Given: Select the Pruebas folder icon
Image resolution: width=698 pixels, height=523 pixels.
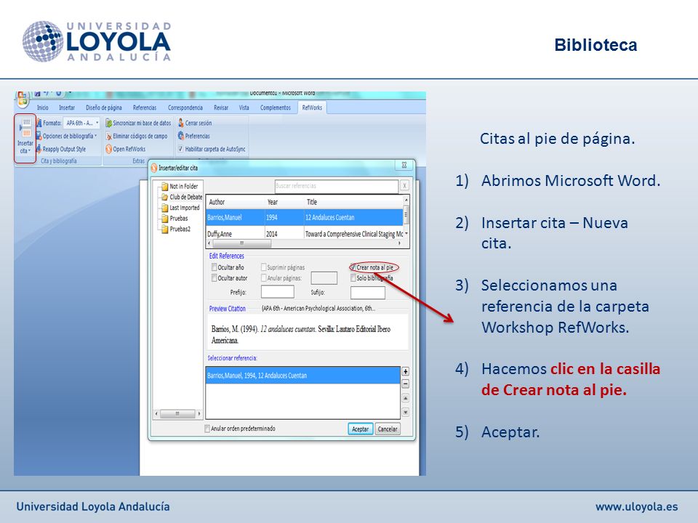Looking at the screenshot, I should [165, 219].
